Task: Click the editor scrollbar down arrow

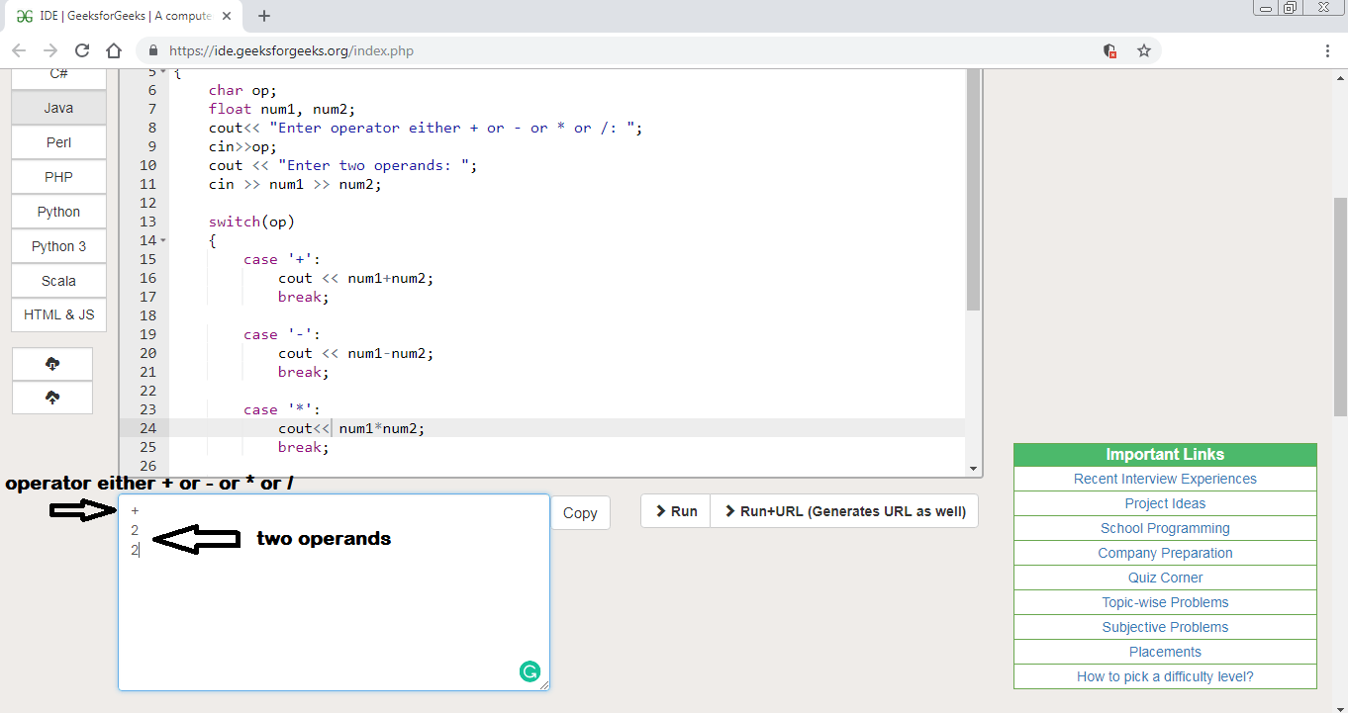Action: click(973, 469)
